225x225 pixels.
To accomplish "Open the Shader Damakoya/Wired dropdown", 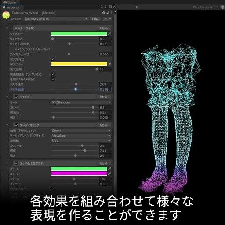I will tap(56, 19).
